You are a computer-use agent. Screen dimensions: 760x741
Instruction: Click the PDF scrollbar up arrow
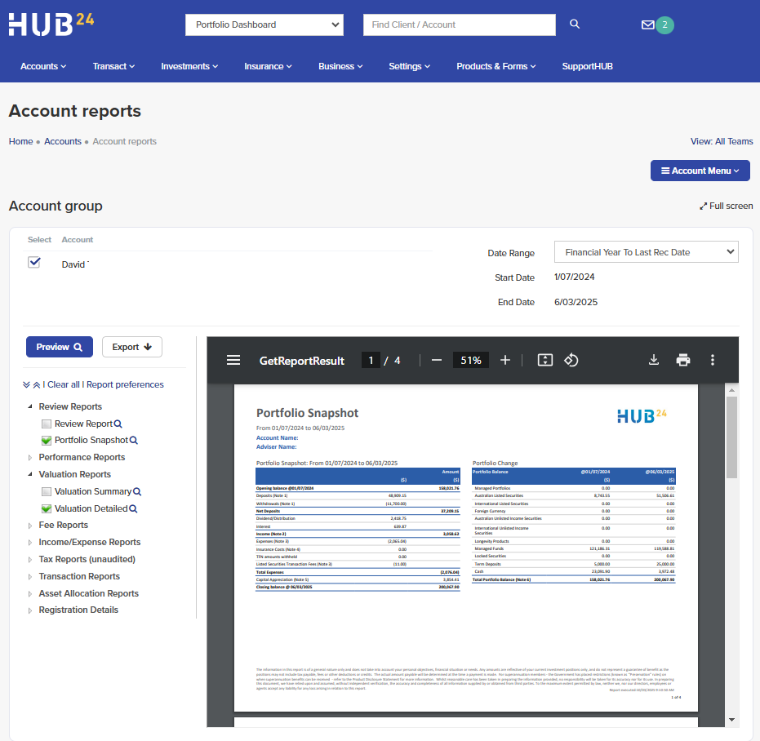point(732,390)
